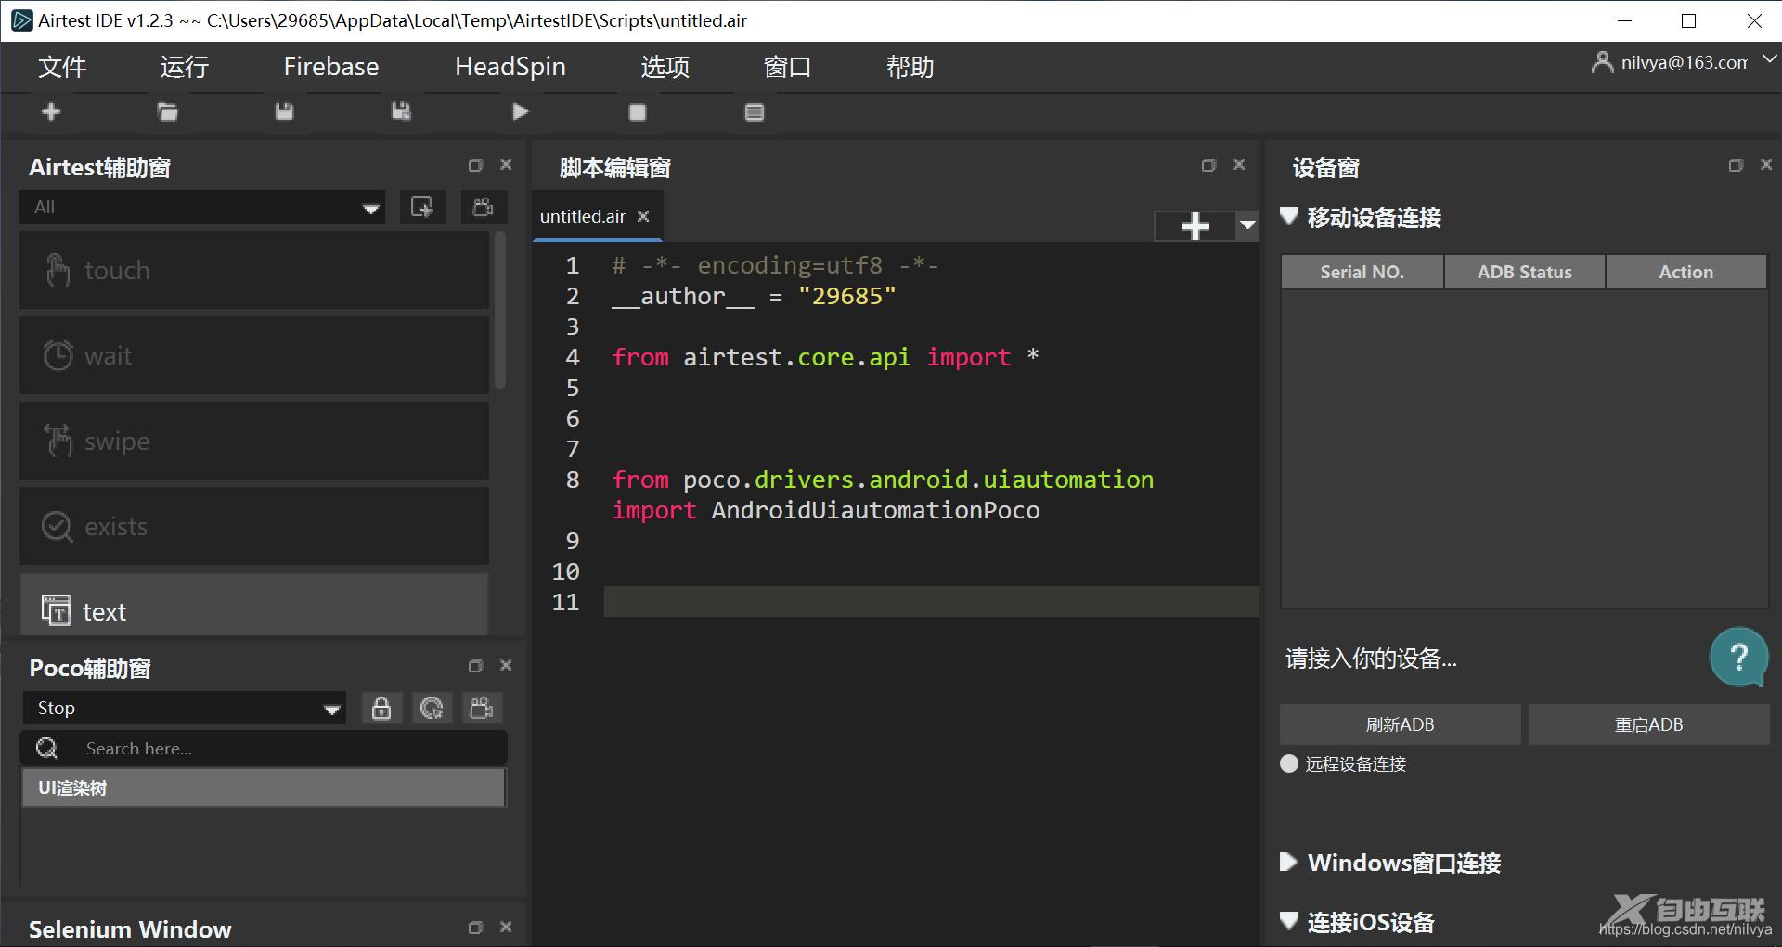Image resolution: width=1782 pixels, height=947 pixels.
Task: Float the Selenium Window panel
Action: (475, 928)
